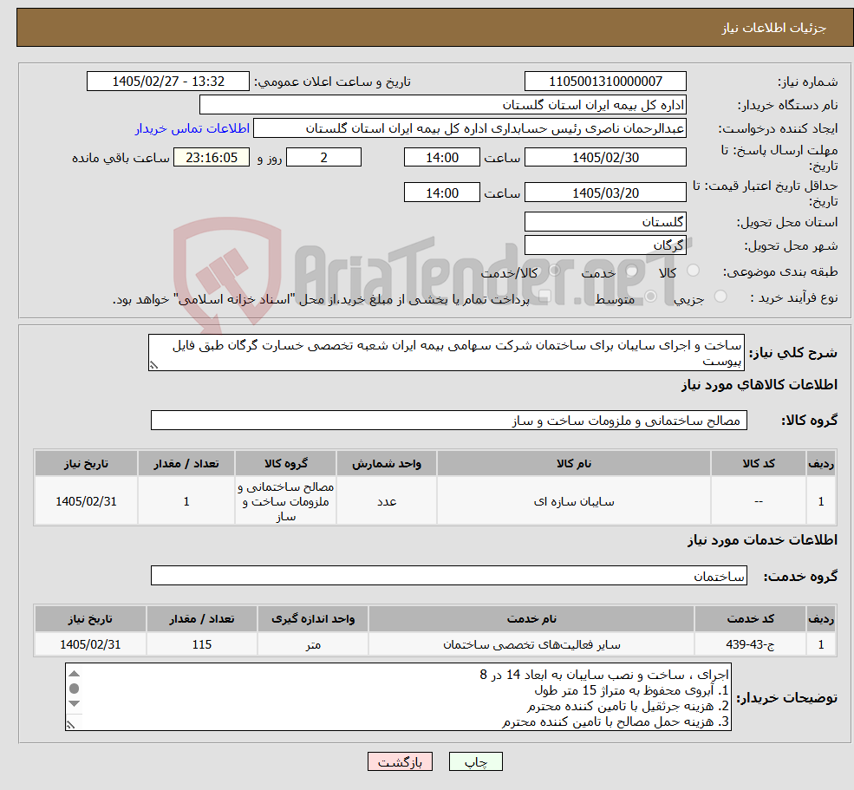Click the page title جزئیات اطلاعات نیاز
854x790 pixels.
click(x=774, y=28)
